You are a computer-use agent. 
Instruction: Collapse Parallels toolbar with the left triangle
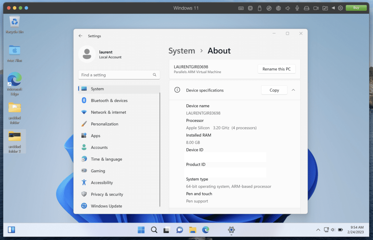tap(333, 8)
